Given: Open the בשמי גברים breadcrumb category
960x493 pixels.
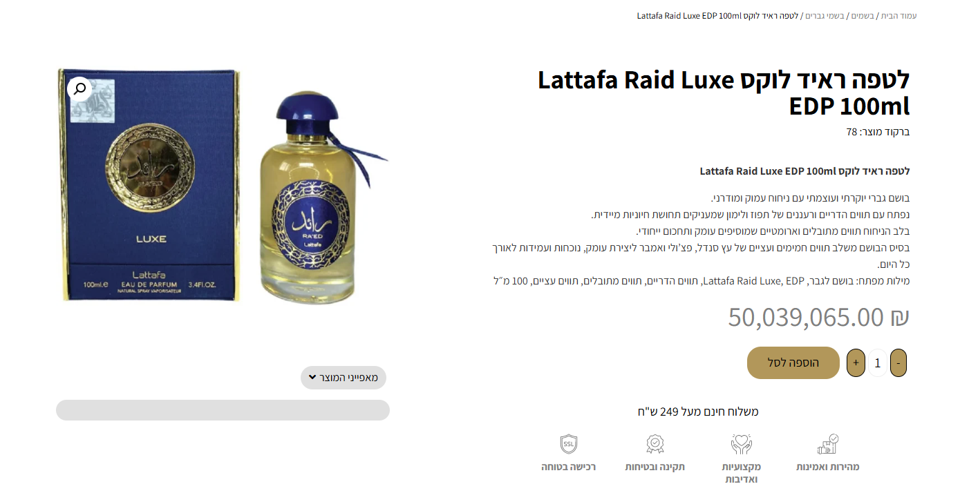Looking at the screenshot, I should pos(825,15).
